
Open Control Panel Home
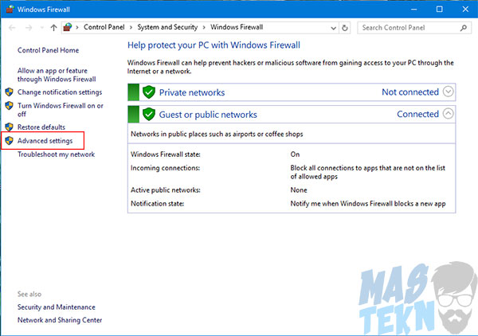pyautogui.click(x=48, y=50)
